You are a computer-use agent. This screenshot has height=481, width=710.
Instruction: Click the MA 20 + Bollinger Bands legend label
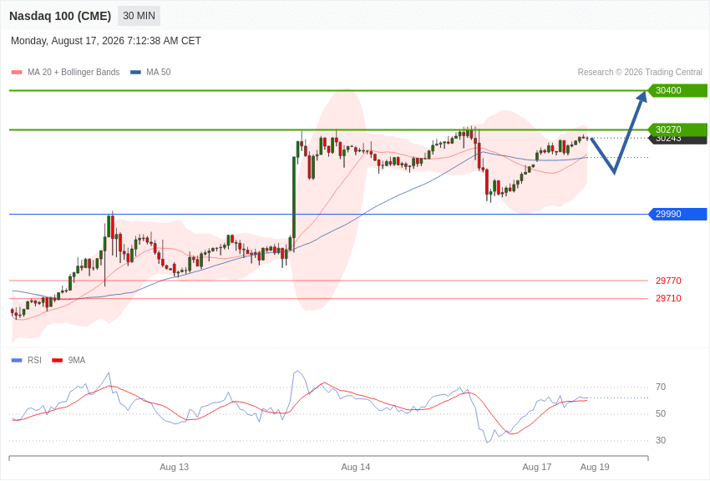(74, 73)
